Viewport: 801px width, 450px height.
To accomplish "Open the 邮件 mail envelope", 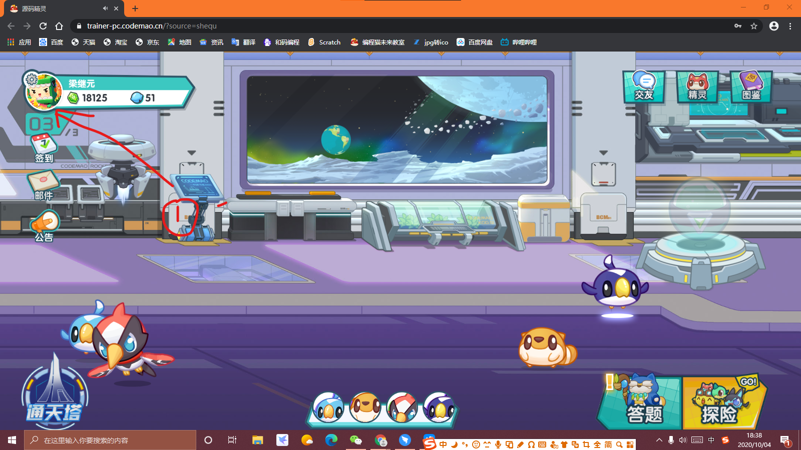I will point(44,185).
